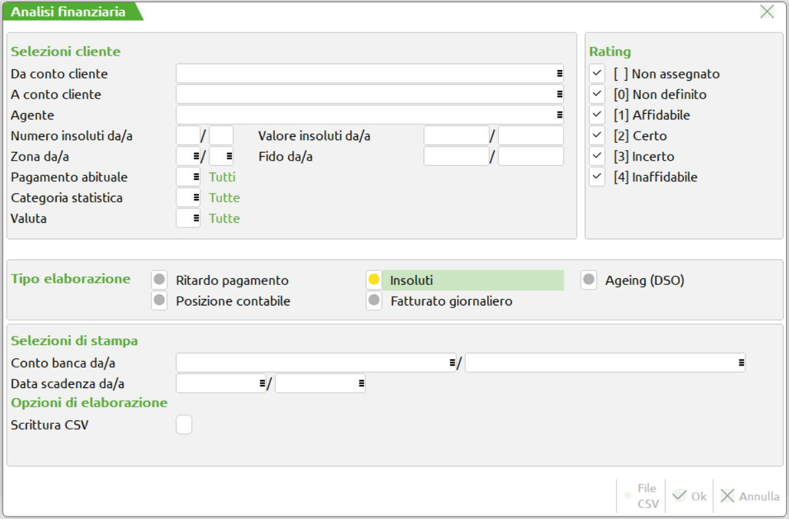Click the lookup icon in A conto cliente field
Viewport: 789px width, 519px height.
pos(559,95)
